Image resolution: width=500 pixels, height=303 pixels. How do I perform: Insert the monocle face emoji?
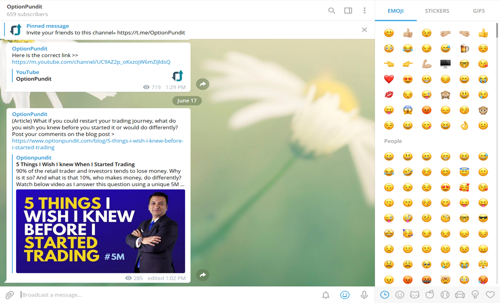click(446, 218)
